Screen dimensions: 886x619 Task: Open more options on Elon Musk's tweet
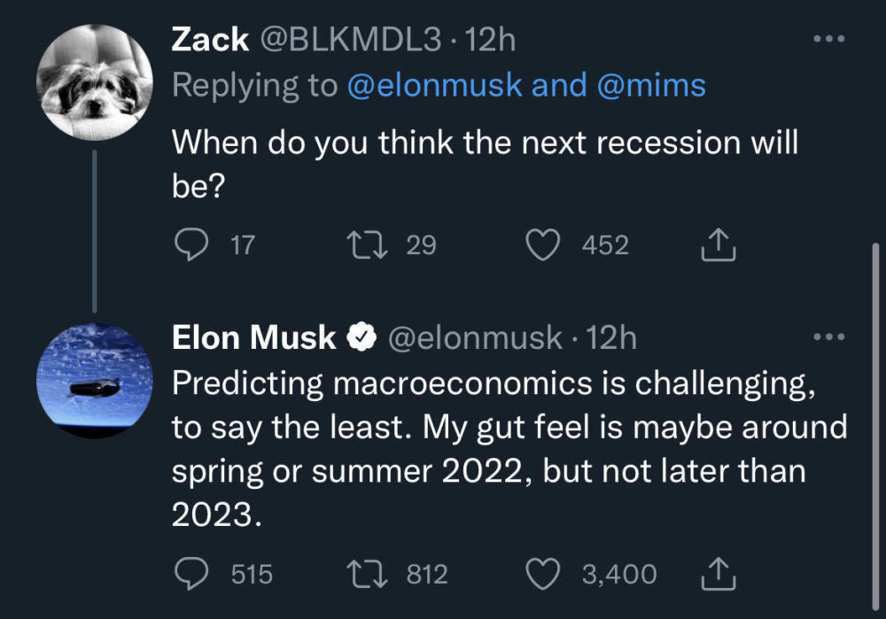click(x=829, y=337)
